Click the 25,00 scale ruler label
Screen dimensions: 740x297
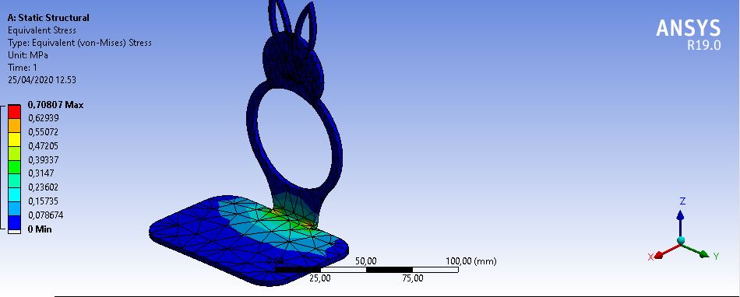(320, 278)
